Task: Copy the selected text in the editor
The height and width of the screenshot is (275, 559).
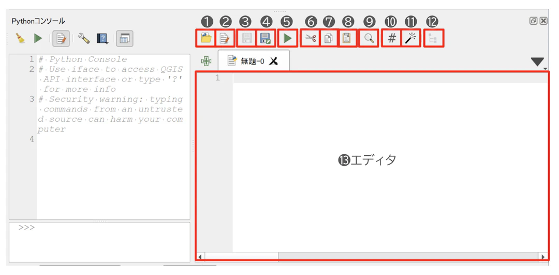Action: pyautogui.click(x=328, y=38)
